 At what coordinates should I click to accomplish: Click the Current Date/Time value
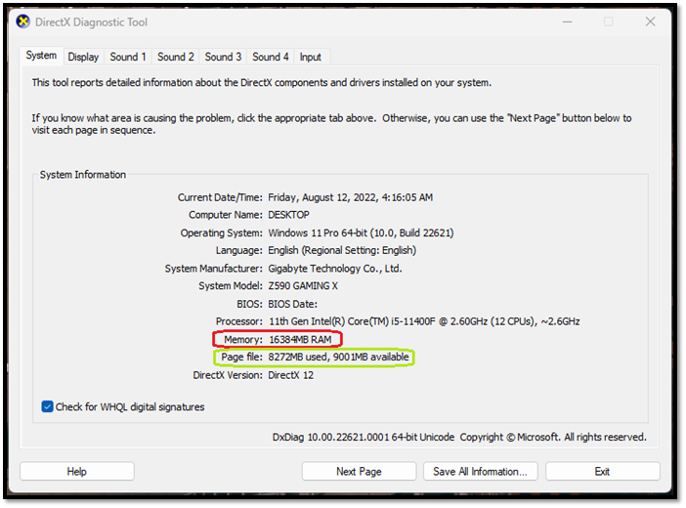click(x=350, y=197)
